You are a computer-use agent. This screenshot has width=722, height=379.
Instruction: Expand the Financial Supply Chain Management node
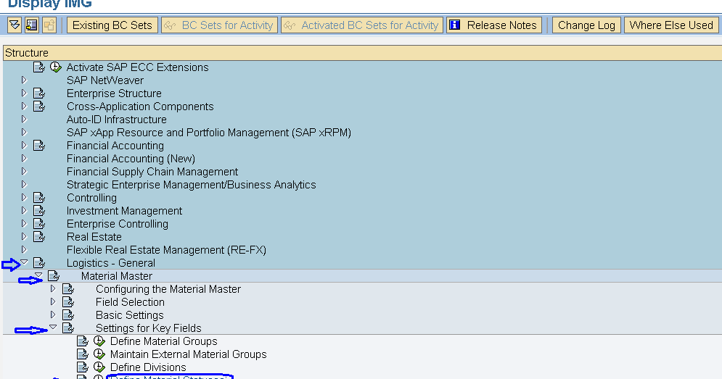(x=25, y=171)
